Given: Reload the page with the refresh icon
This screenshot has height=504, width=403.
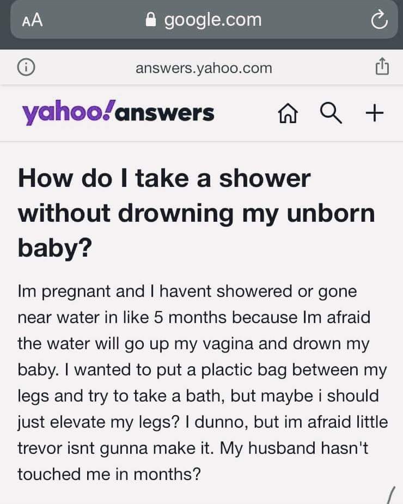Looking at the screenshot, I should pos(379,20).
